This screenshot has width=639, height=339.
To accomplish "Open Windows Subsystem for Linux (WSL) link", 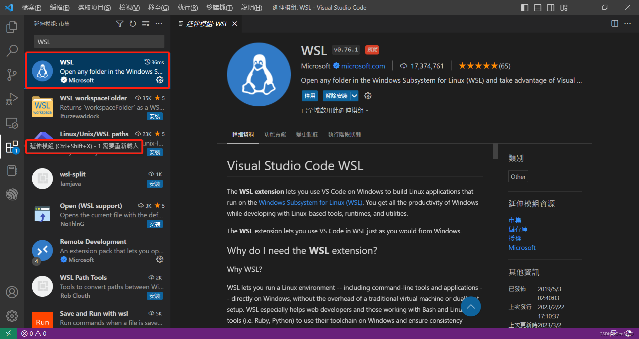I will (x=310, y=202).
